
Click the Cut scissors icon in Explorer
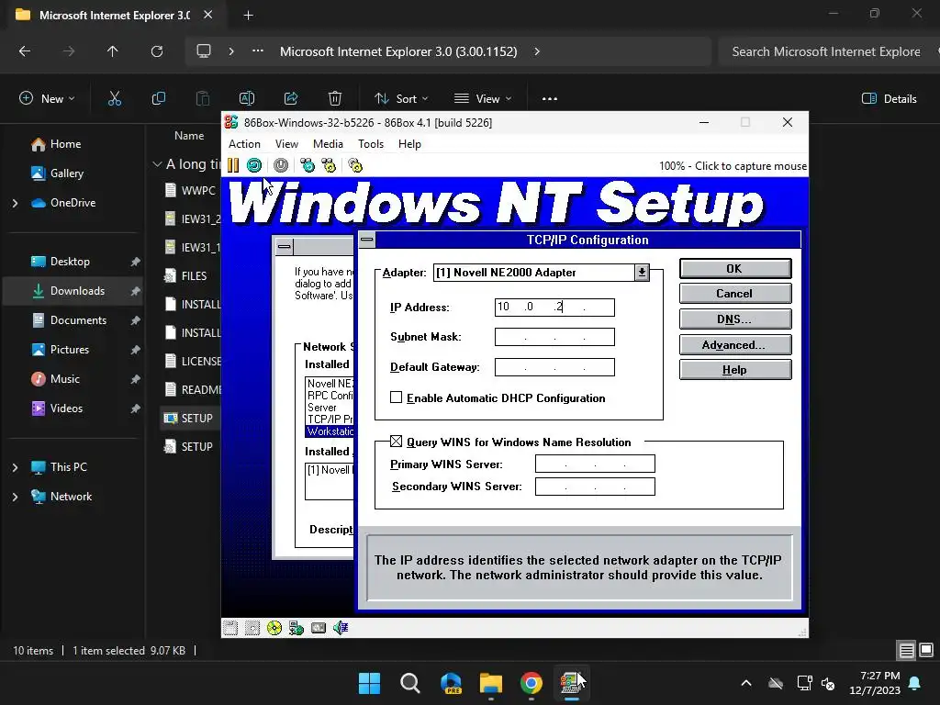coord(115,99)
